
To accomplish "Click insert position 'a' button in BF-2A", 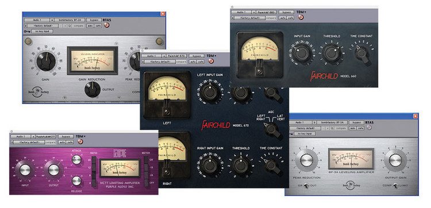I will tap(52, 20).
